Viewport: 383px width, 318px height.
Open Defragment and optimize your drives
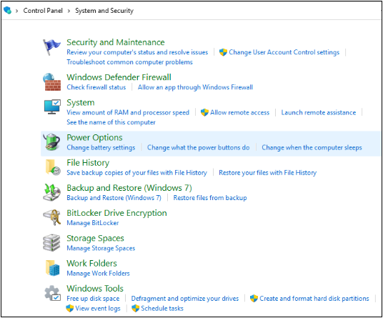pyautogui.click(x=185, y=299)
